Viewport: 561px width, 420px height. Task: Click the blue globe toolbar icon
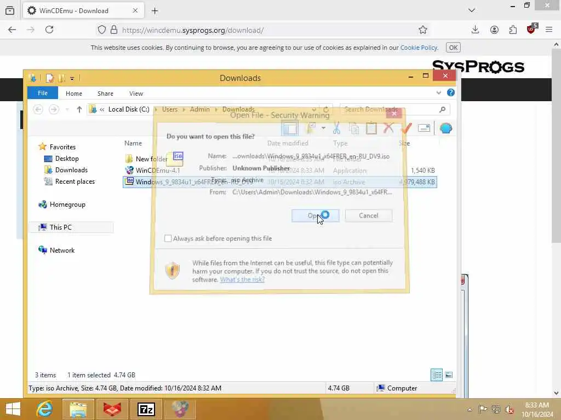[446, 128]
